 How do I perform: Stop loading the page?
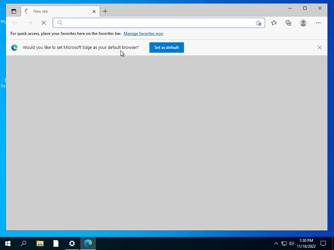(x=44, y=23)
